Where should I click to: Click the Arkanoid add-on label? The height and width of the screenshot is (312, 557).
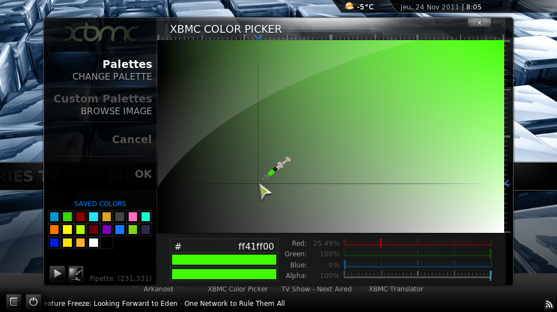158,289
